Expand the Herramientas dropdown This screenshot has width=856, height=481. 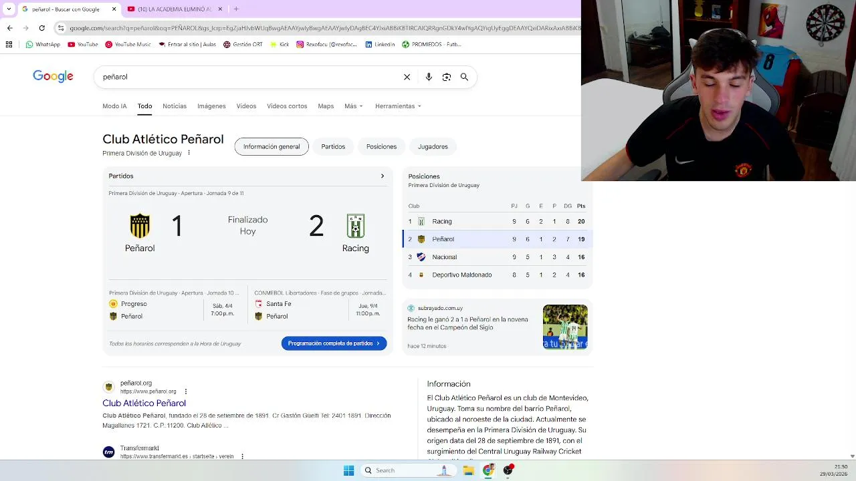click(x=398, y=106)
